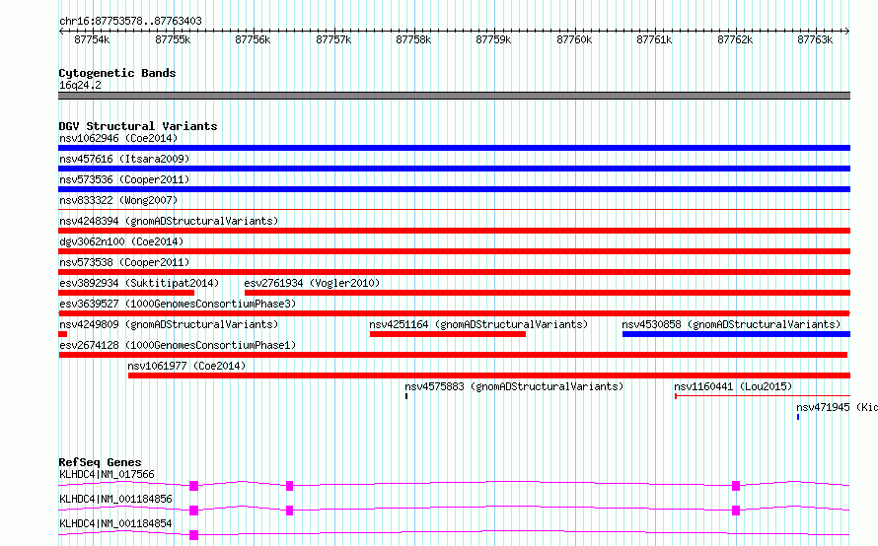Screen dimensions: 878x546
Task: Select the red bar under nsv1061977
Action: (x=489, y=375)
